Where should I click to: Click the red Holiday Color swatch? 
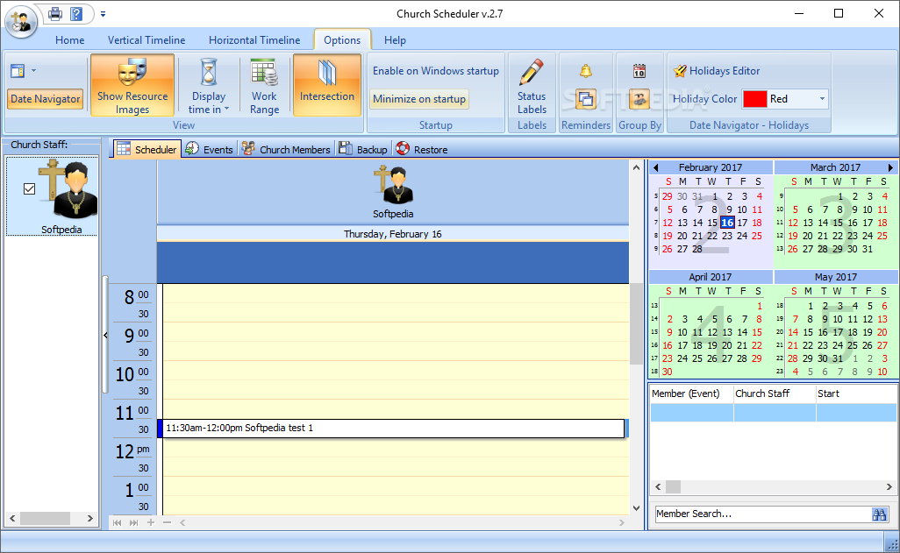coord(754,99)
